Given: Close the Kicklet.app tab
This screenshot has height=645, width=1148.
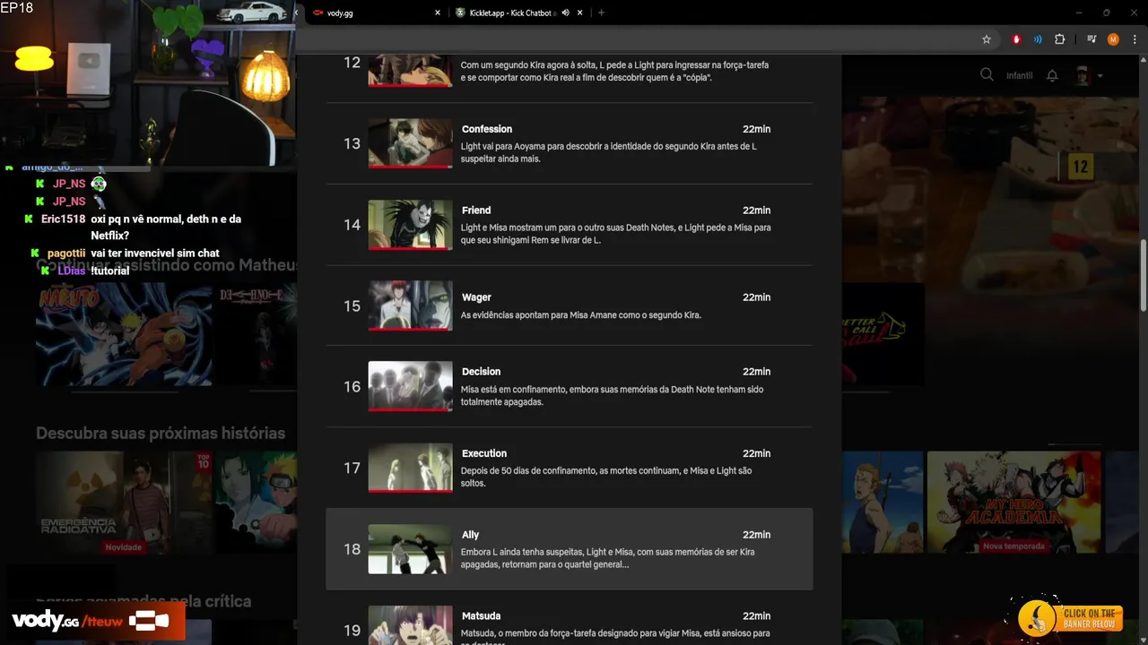Looking at the screenshot, I should pyautogui.click(x=580, y=13).
